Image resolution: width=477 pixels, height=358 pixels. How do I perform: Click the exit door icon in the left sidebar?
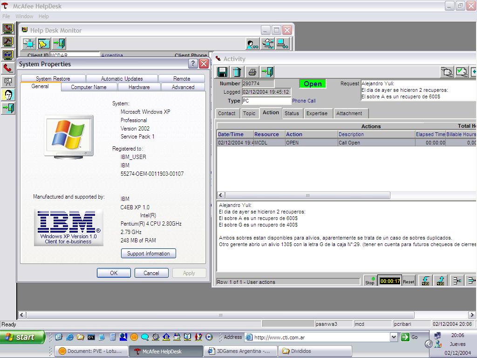[x=8, y=108]
